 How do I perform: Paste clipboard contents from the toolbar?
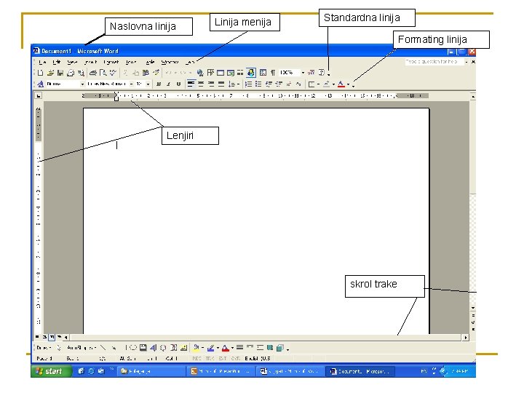point(146,73)
